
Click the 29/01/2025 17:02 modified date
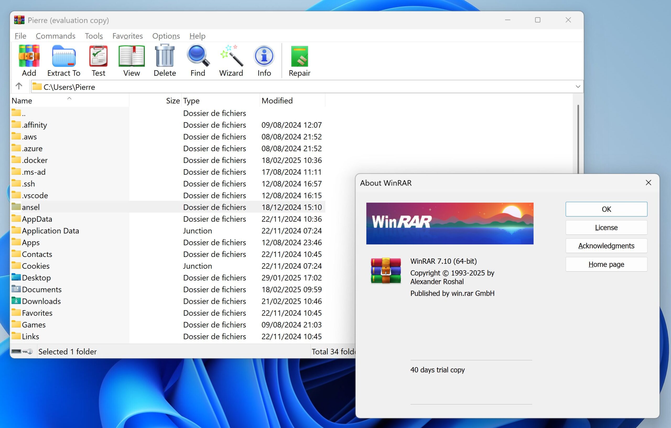(291, 278)
